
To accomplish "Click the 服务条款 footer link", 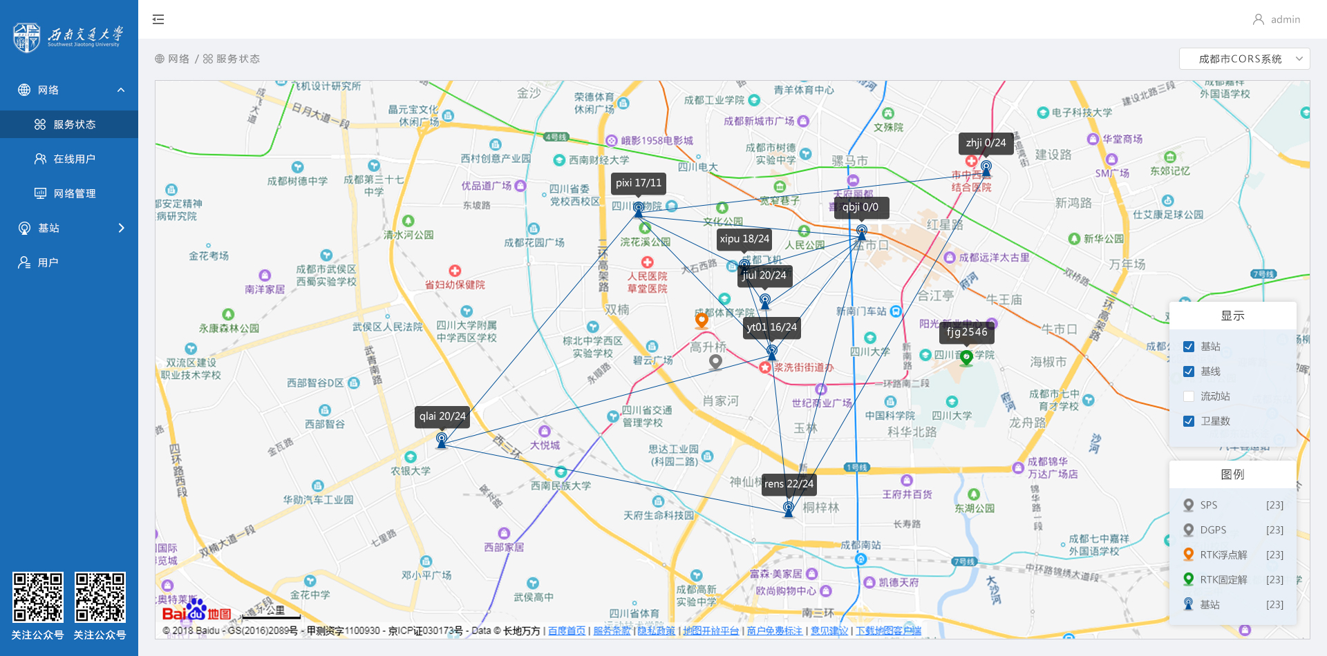I will coord(612,630).
